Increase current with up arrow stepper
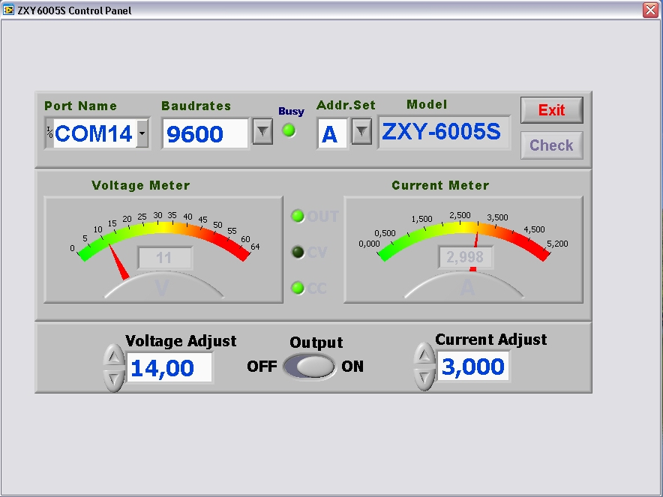This screenshot has width=663, height=497. pyautogui.click(x=424, y=355)
